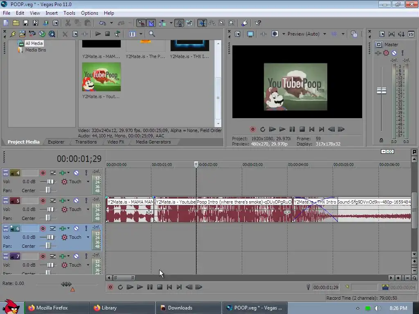Open the Auto Ripple mode dropdown arrow
Viewport: 419px width, 314px height.
171,23
